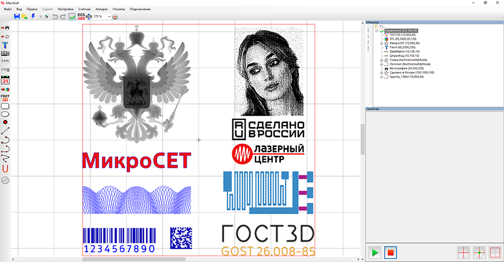The width and height of the screenshot is (504, 262).
Task: Select ГОСТ3D (70,800,40) in objects tree
Action: (403, 35)
